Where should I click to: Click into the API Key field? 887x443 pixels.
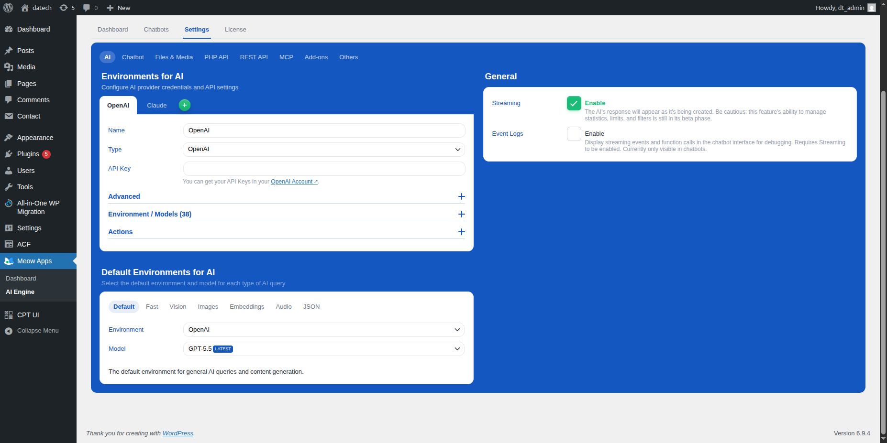(324, 169)
